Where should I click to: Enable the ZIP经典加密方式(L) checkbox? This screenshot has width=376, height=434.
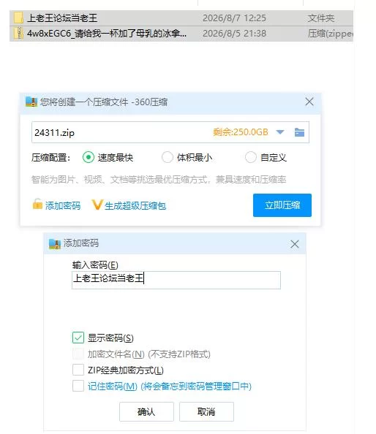[78, 370]
